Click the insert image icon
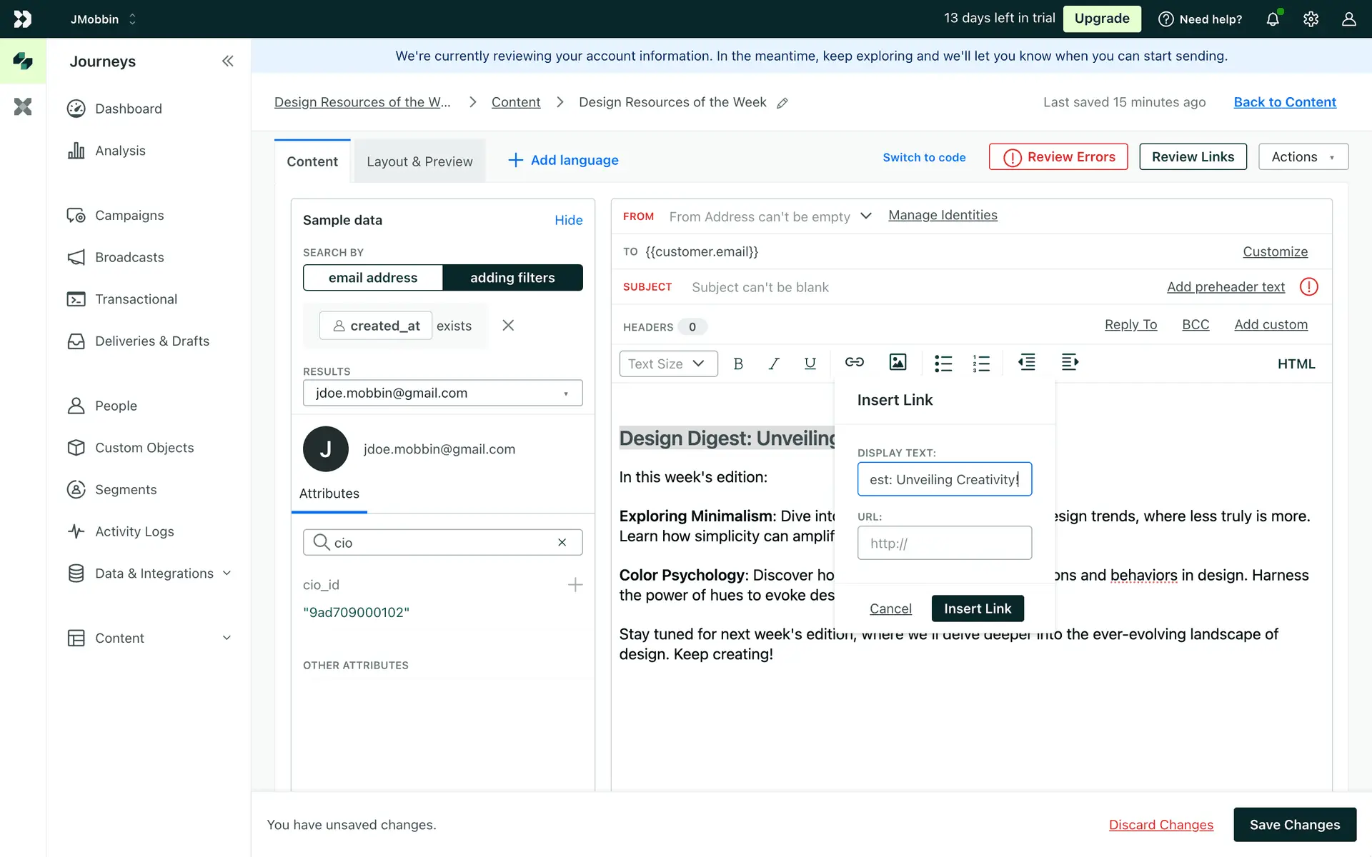This screenshot has height=857, width=1372. coord(898,363)
